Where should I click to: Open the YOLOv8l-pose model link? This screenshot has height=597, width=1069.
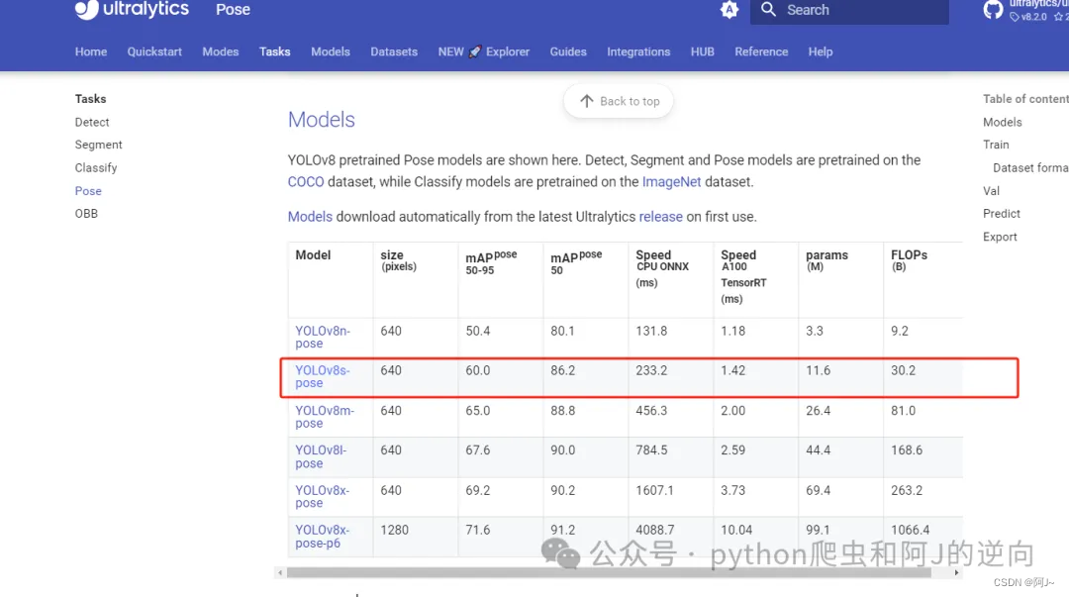[321, 456]
